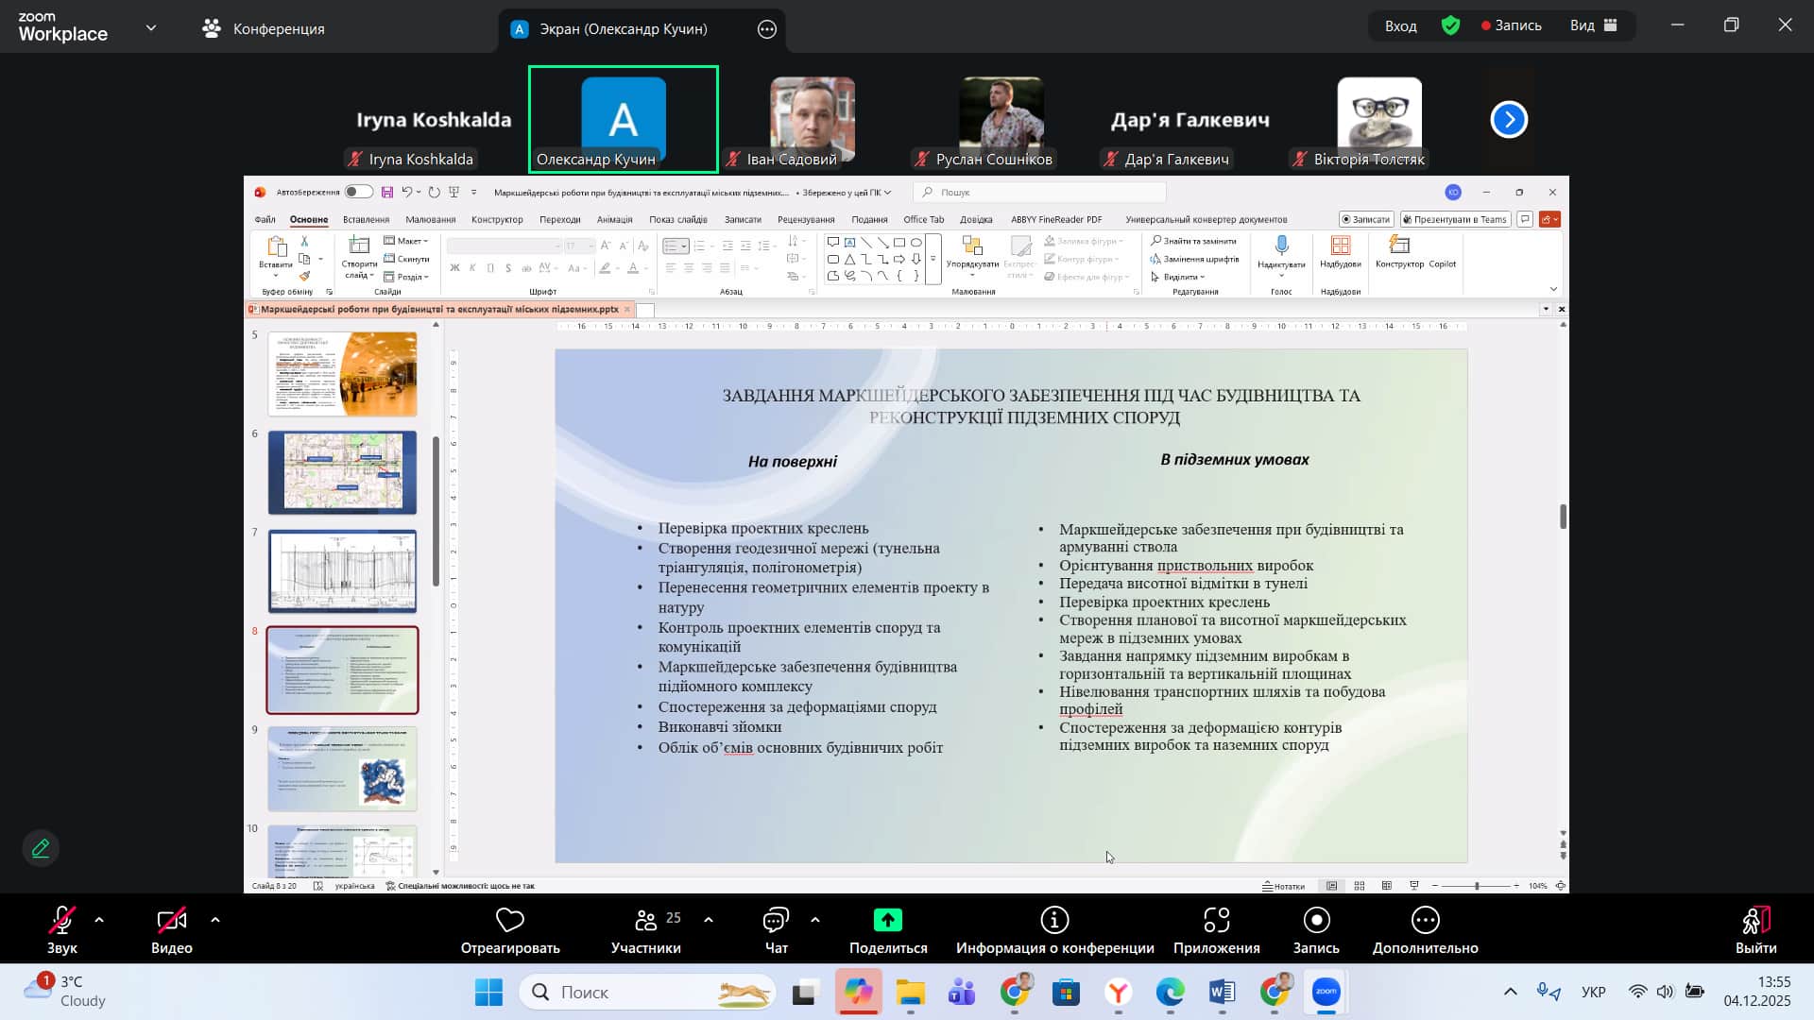Unmute microphone with Звук button
Screen dimensions: 1814x1020
click(x=62, y=921)
